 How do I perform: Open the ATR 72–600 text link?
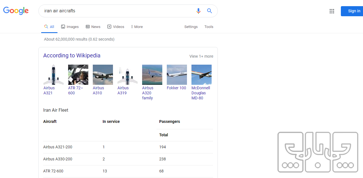click(75, 90)
